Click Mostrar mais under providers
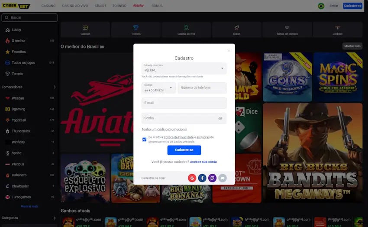Screen dimensions: 368x227 click(x=29, y=206)
